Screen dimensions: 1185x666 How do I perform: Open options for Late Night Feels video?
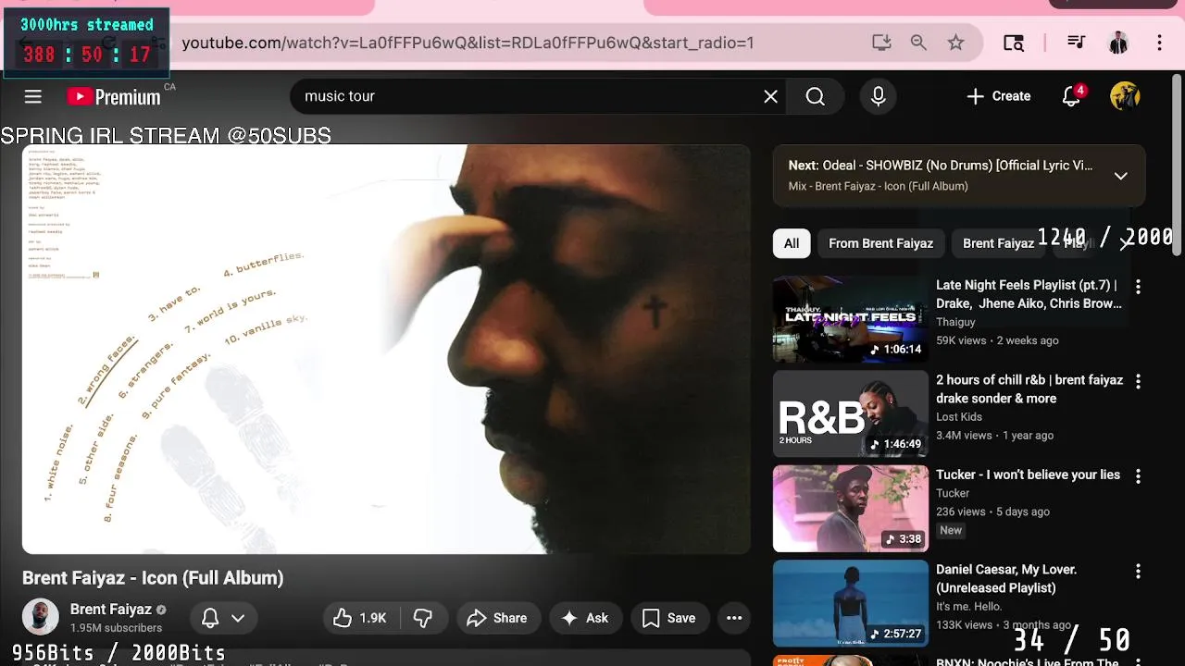coord(1138,287)
